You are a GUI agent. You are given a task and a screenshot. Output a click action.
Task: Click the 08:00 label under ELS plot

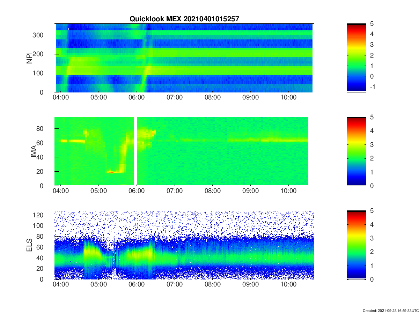[x=213, y=285]
